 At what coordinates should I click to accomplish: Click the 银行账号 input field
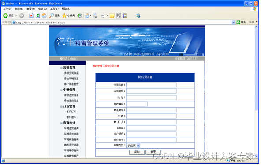[152, 140]
